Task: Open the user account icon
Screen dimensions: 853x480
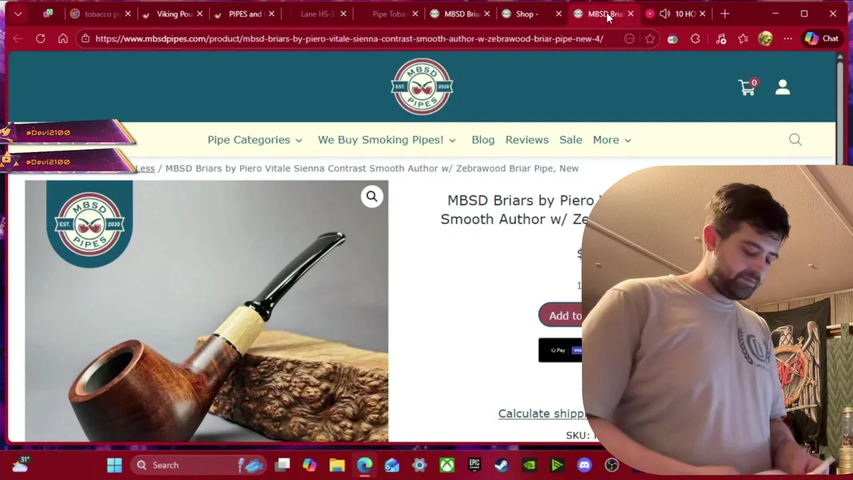Action: [782, 87]
